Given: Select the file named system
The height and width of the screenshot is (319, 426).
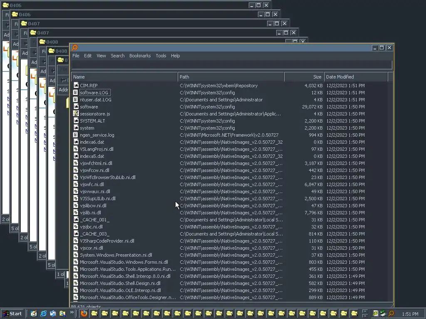Looking at the screenshot, I should pyautogui.click(x=87, y=128).
